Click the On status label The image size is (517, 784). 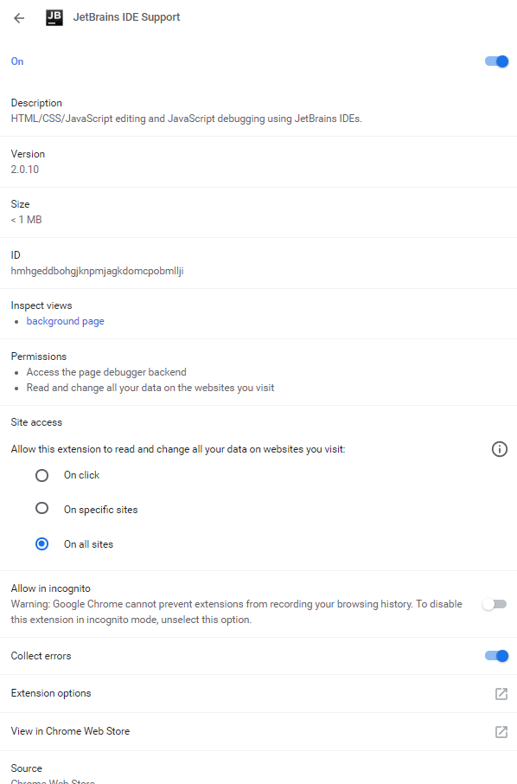coord(17,61)
